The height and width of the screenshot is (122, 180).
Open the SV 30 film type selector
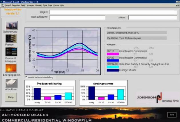click(113, 58)
